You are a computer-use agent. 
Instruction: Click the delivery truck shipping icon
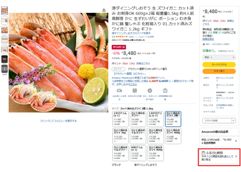click(x=119, y=90)
